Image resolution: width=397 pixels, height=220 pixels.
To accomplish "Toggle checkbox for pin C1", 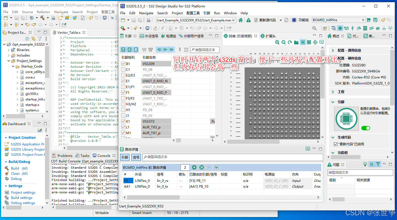I will tap(123, 69).
